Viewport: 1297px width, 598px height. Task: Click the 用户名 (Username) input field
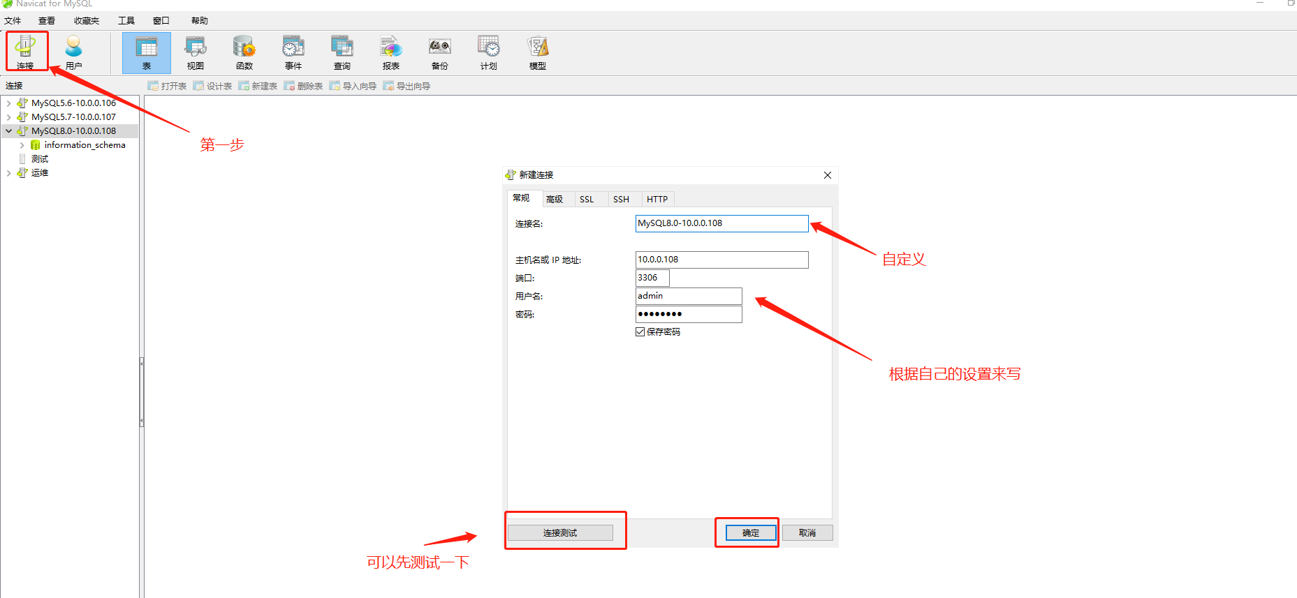[x=689, y=296]
